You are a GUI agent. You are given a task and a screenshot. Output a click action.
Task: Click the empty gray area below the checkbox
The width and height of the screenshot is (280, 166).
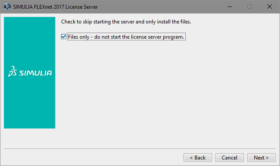pos(166,93)
